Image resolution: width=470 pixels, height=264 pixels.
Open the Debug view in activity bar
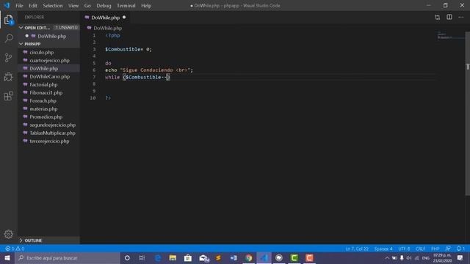pyautogui.click(x=8, y=77)
